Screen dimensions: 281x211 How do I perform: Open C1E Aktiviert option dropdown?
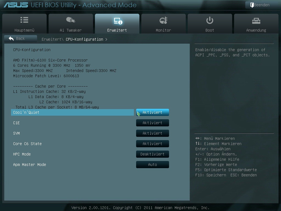(x=153, y=123)
